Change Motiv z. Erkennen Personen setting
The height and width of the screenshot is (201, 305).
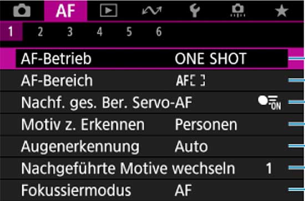coord(152,125)
